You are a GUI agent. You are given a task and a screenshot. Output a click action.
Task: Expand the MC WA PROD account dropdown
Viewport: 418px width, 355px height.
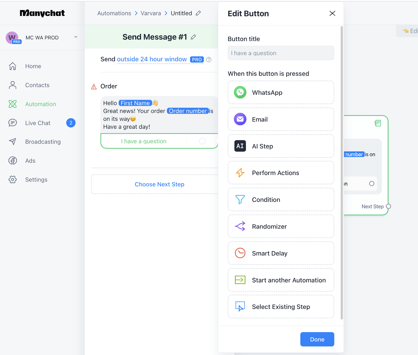coord(76,37)
